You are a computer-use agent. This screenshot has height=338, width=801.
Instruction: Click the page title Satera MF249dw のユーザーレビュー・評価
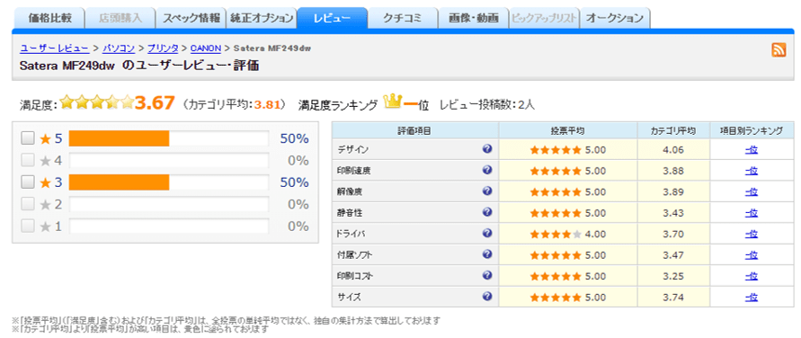point(139,66)
